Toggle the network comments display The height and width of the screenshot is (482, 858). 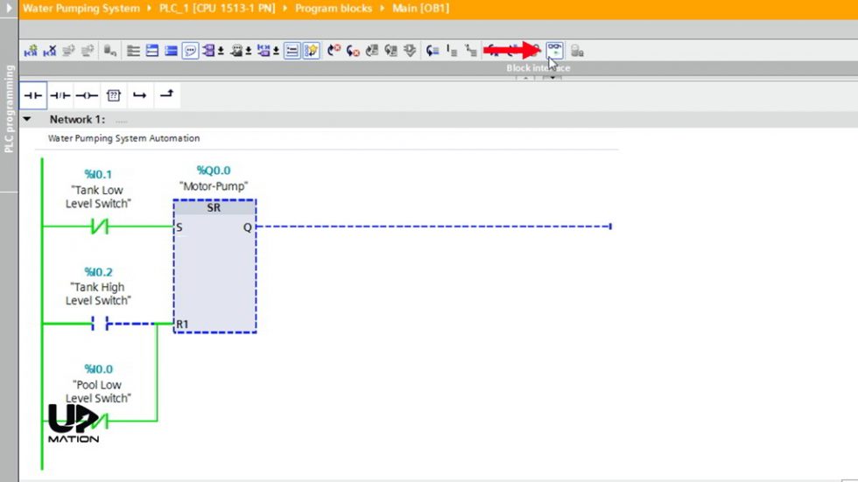[x=292, y=51]
